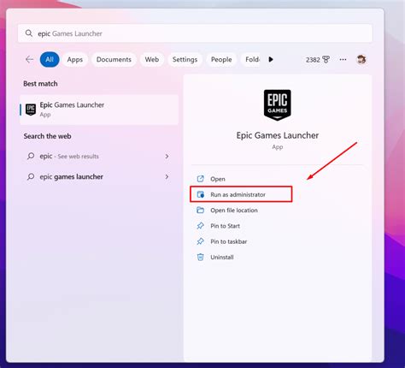Viewport: 405px width, 368px height.
Task: Switch to the Settings filter tab
Action: coord(185,59)
